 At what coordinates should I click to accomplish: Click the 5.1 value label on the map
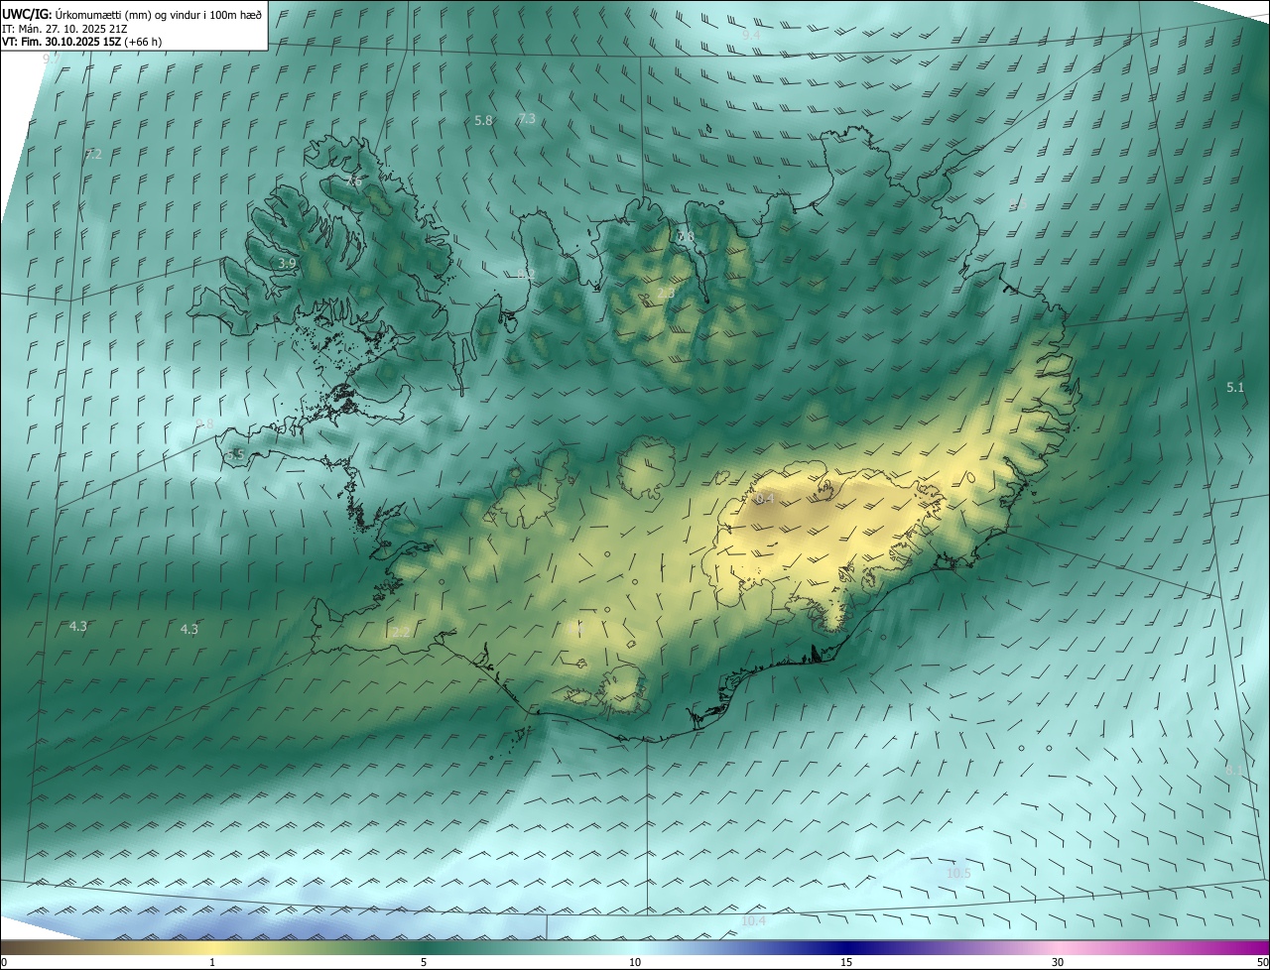(1234, 387)
